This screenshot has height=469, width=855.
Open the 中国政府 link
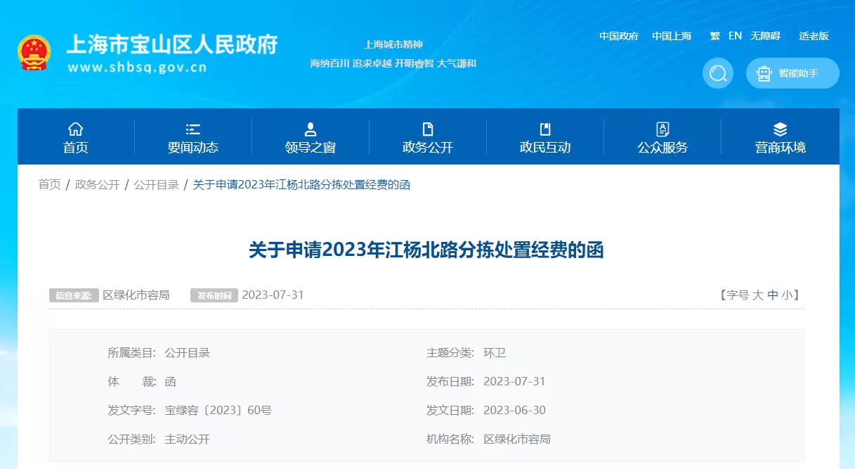coord(618,36)
